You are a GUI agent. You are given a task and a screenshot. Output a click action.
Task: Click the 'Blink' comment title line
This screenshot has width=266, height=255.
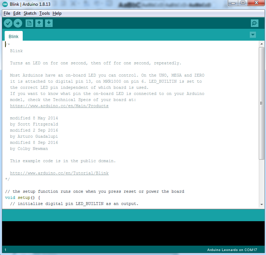point(16,51)
